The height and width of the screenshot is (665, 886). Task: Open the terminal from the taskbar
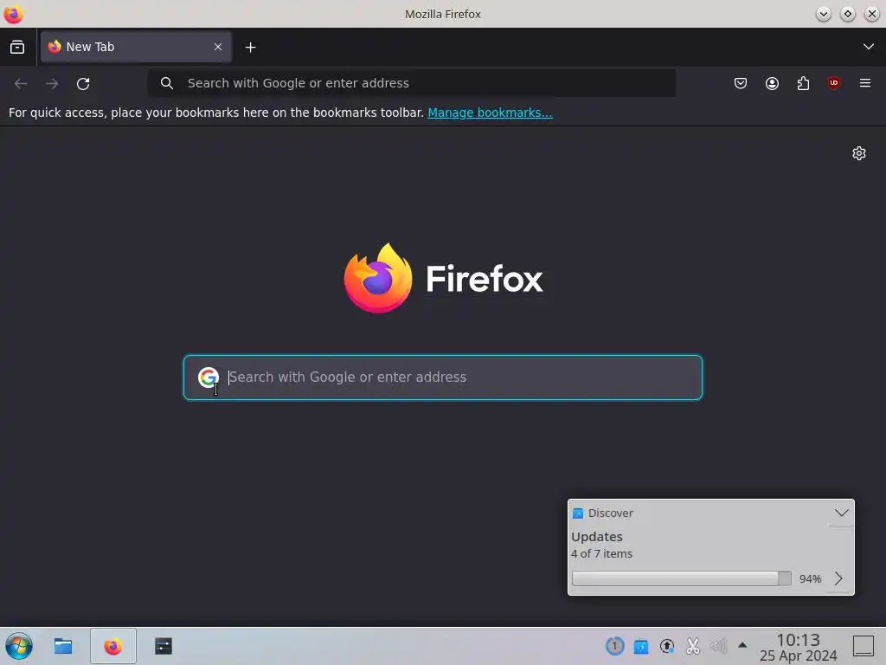pos(164,646)
